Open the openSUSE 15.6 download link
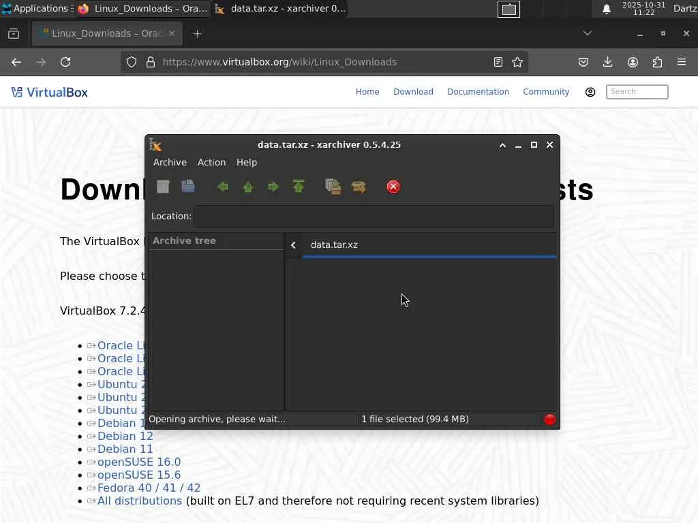Screen dimensions: 698x523 139,475
